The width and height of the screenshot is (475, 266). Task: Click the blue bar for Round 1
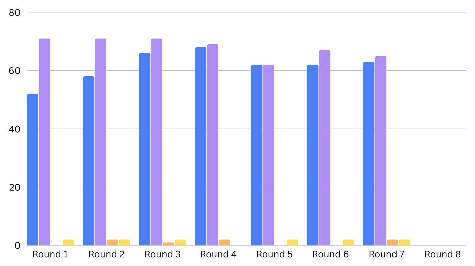(x=33, y=170)
